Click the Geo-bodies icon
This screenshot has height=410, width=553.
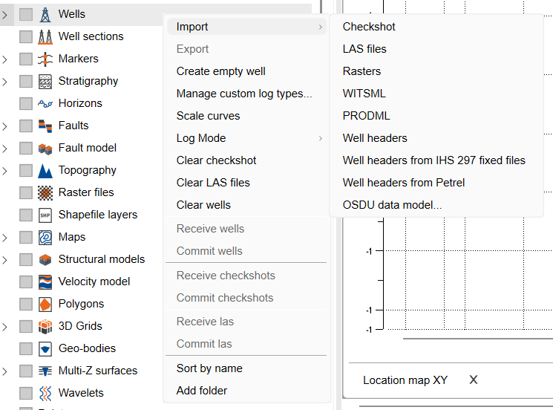click(45, 348)
